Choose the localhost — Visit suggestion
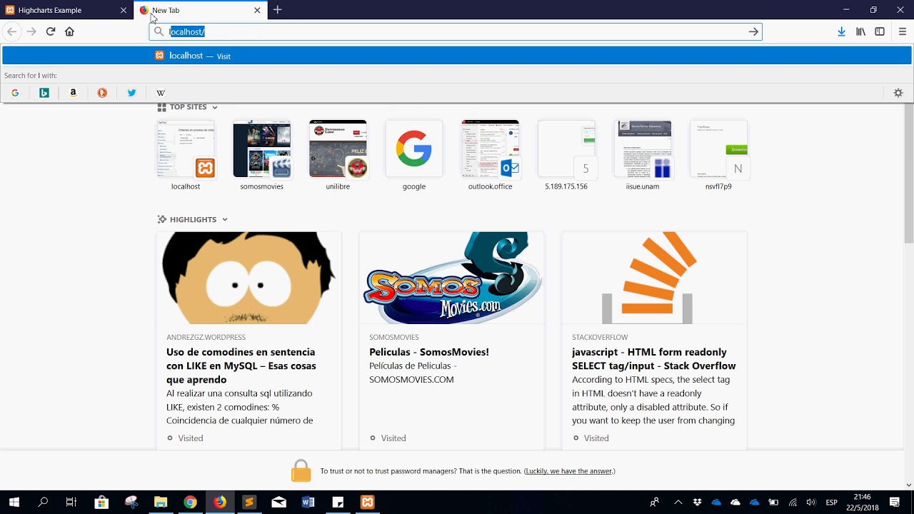 (457, 56)
